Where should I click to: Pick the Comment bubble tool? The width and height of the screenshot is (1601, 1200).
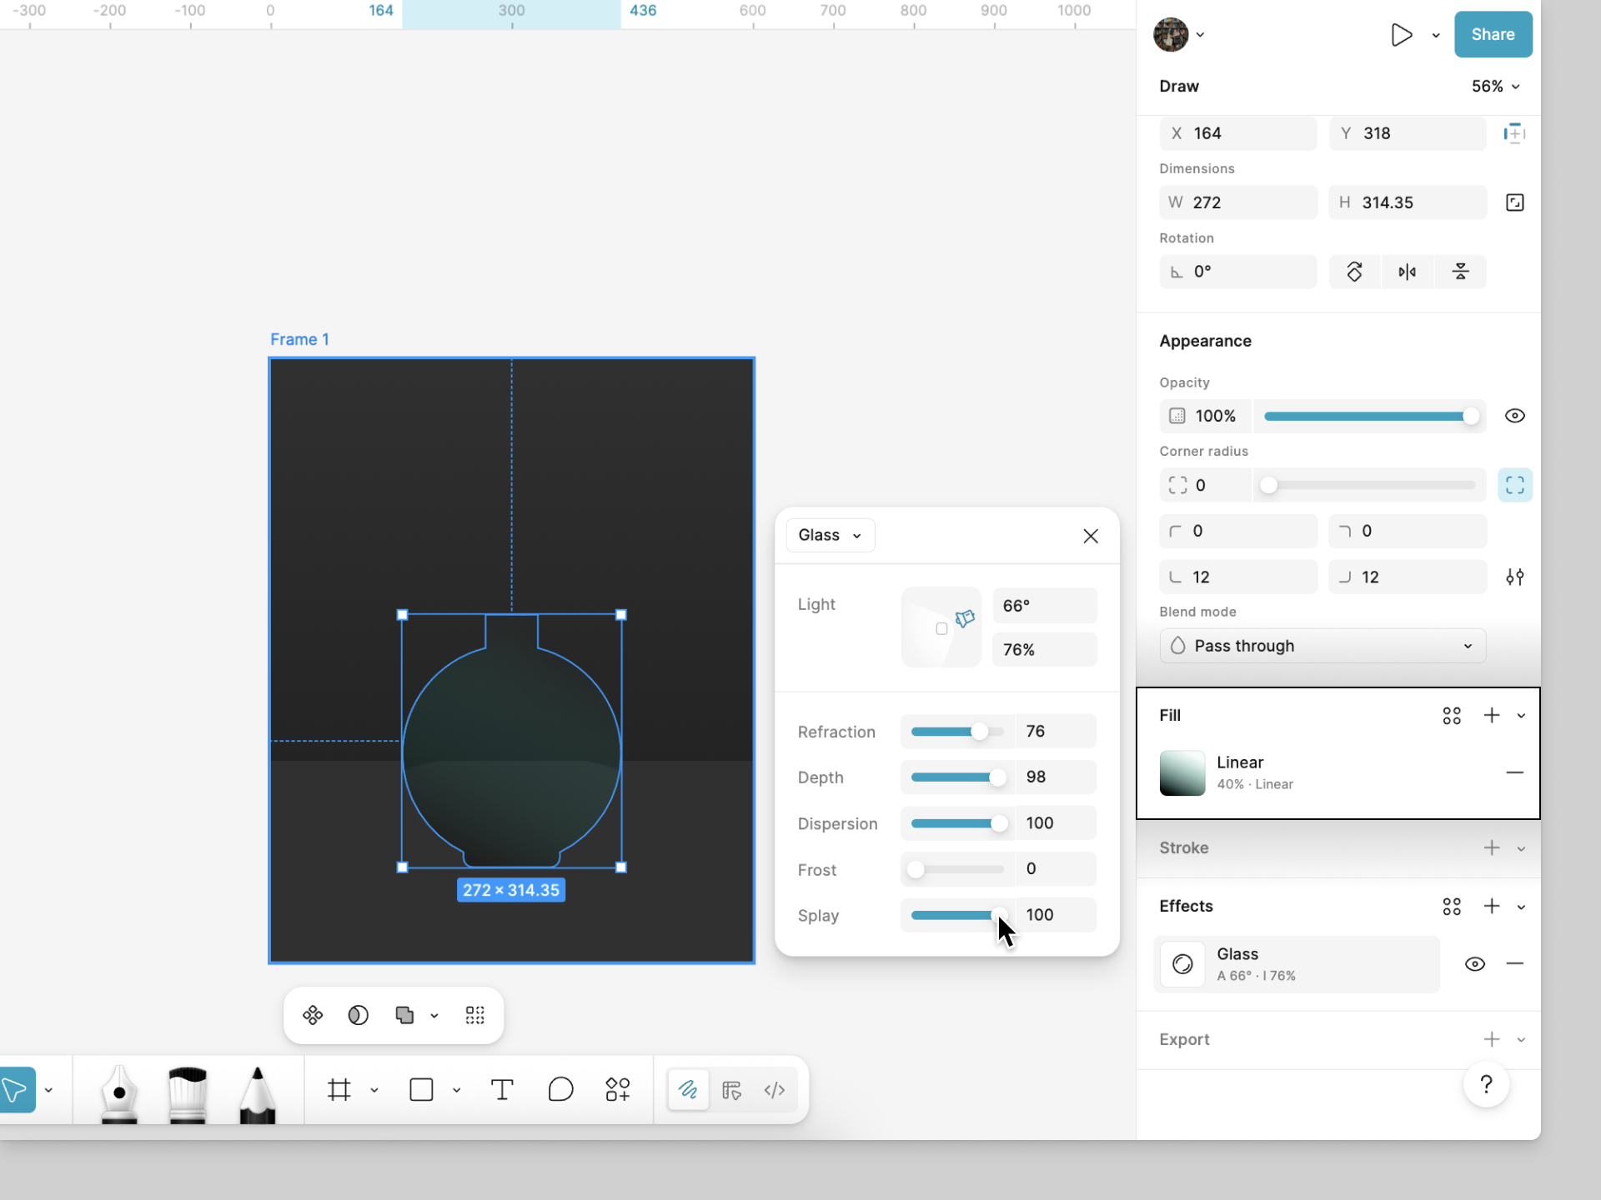tap(560, 1090)
